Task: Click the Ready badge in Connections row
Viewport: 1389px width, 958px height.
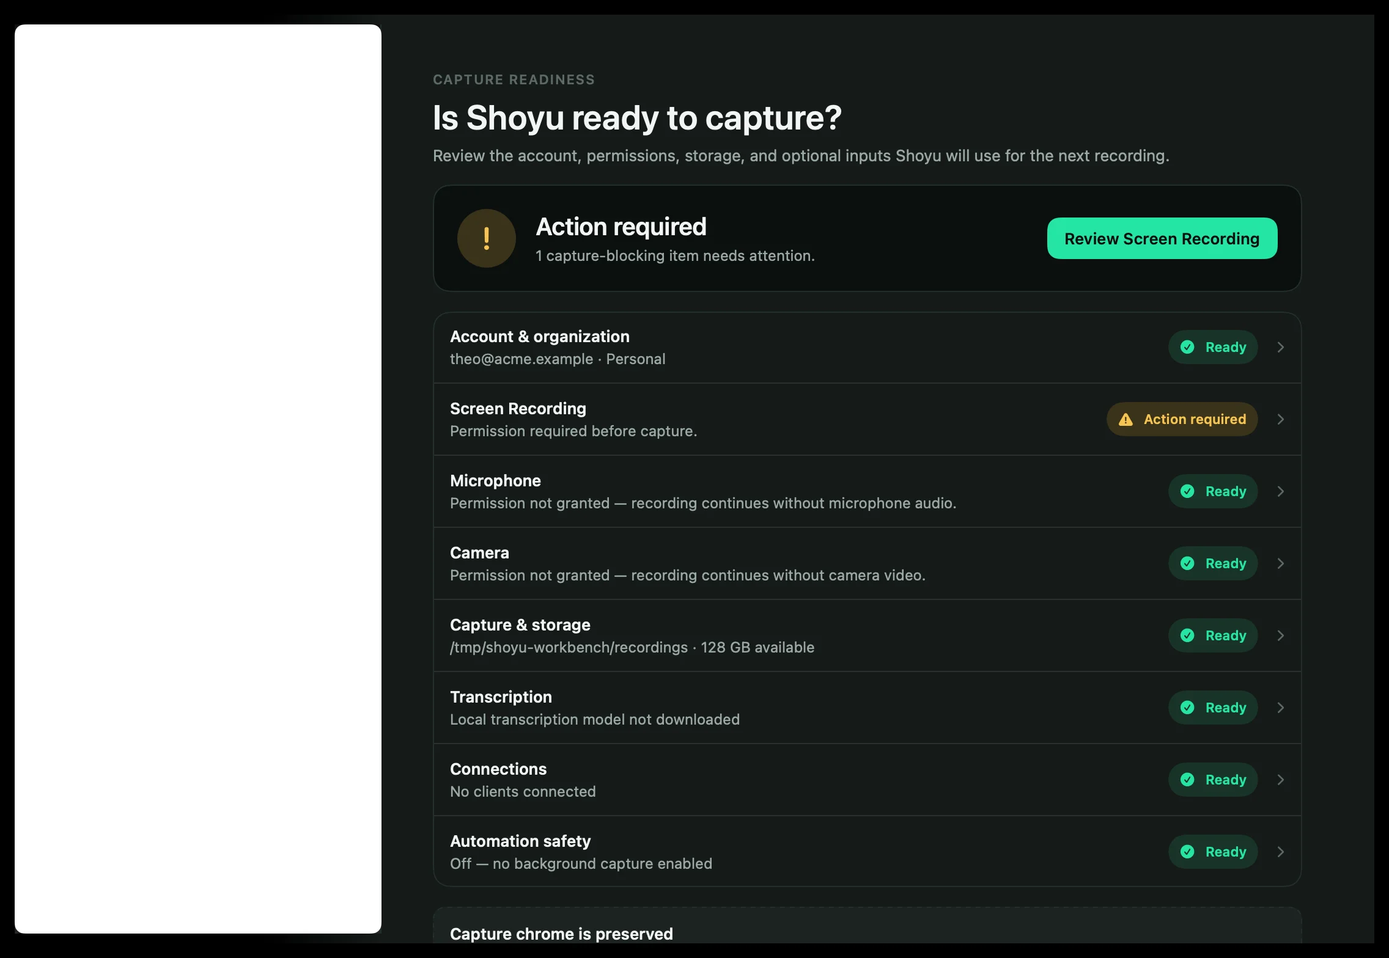Action: pyautogui.click(x=1213, y=780)
